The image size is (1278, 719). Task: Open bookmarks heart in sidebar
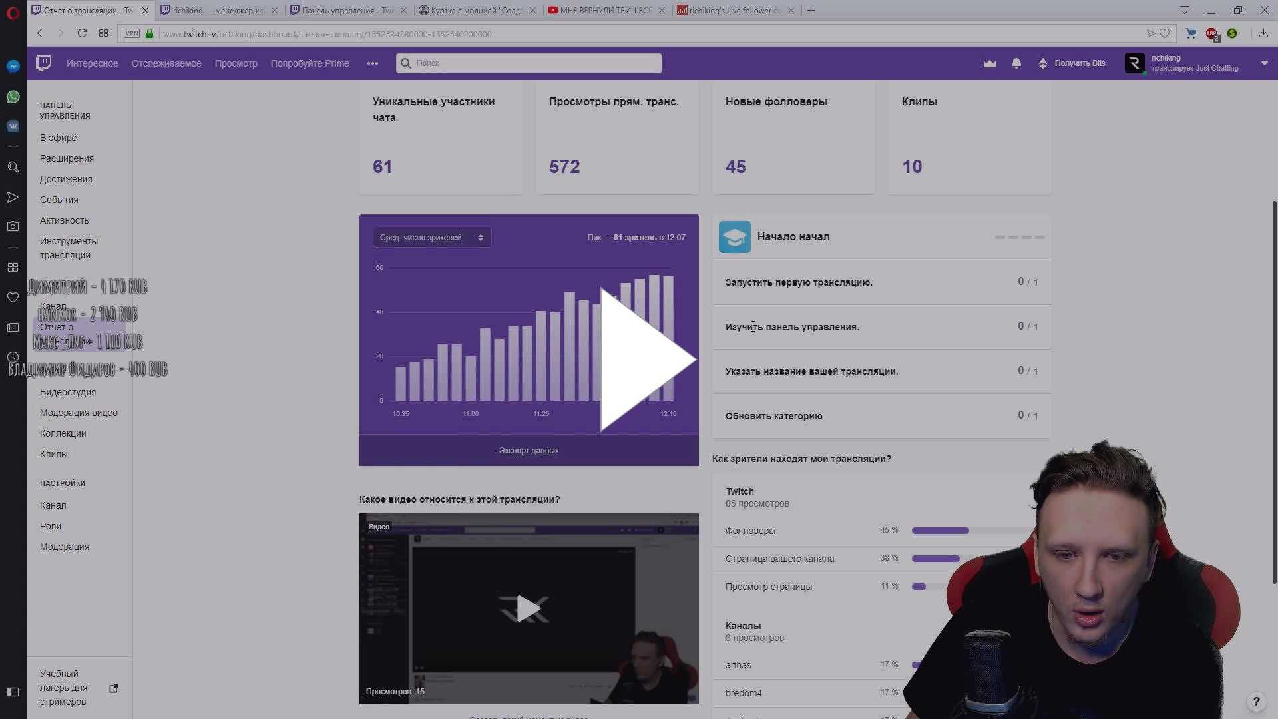[13, 297]
